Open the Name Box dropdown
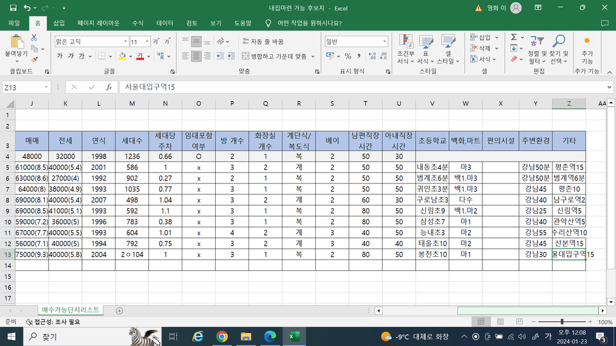 pyautogui.click(x=46, y=87)
